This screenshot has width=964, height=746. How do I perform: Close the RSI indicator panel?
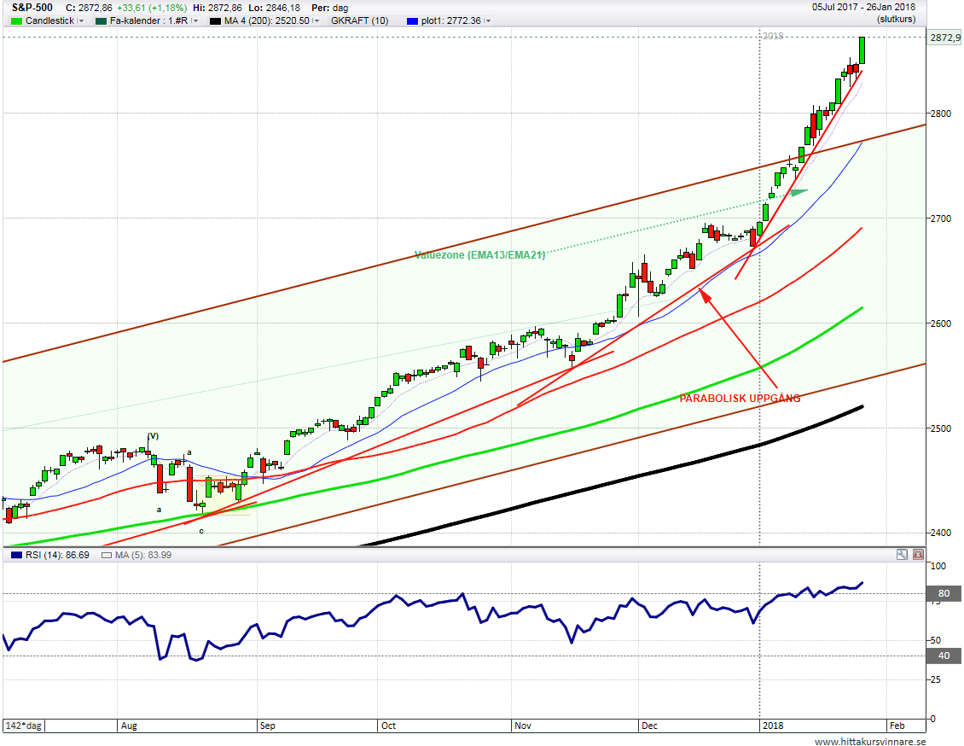pos(918,555)
